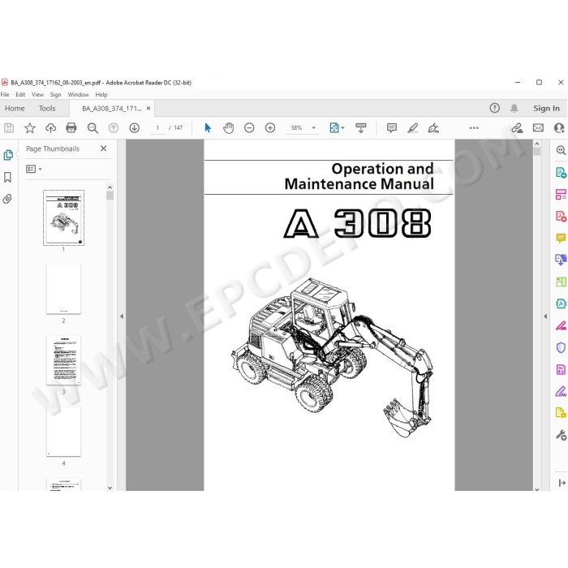This screenshot has height=568, width=568.
Task: Click document scroll down arrow
Action: pyautogui.click(x=537, y=489)
